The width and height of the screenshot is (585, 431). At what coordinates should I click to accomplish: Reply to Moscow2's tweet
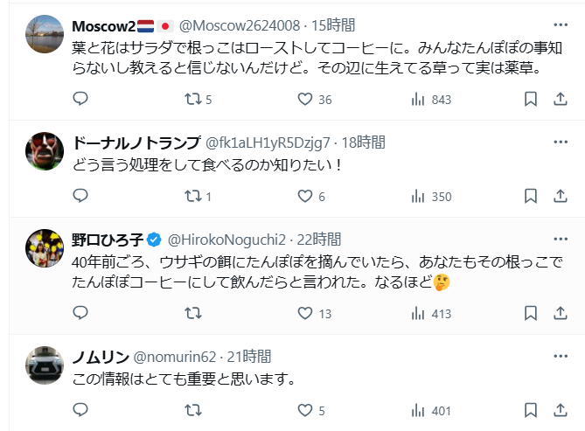pyautogui.click(x=80, y=100)
